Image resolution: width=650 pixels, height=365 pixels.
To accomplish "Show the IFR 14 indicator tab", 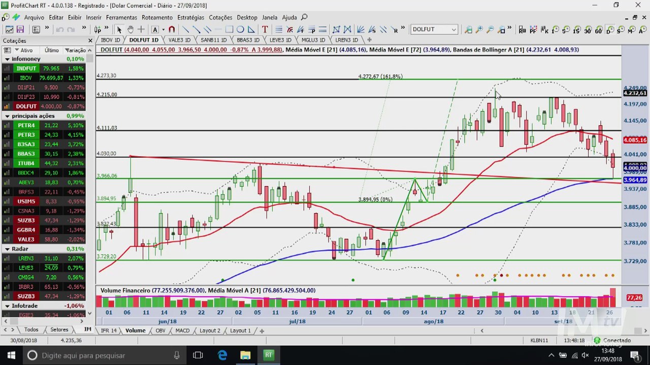I will pos(109,331).
